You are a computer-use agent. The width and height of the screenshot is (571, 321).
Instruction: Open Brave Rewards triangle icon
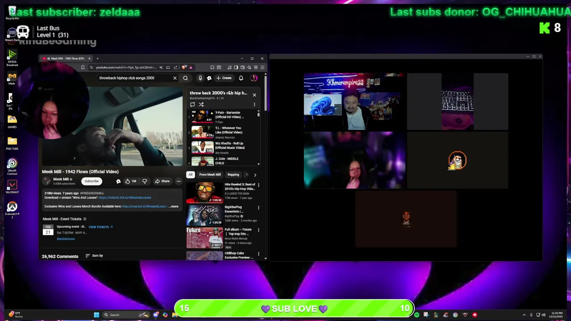click(x=190, y=67)
